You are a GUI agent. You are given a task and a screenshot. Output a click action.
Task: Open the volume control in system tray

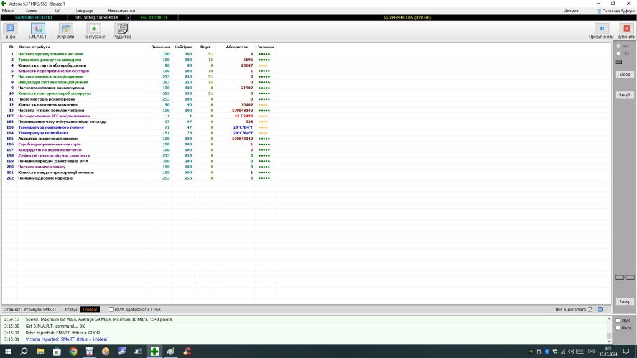[x=571, y=351]
